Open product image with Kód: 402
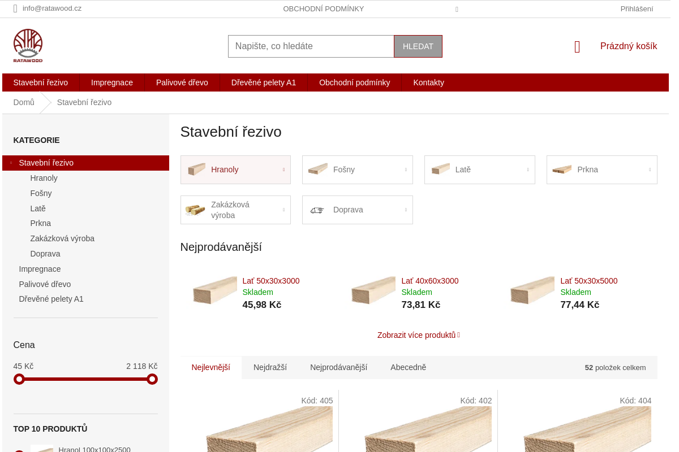This screenshot has height=452, width=679. point(428,429)
